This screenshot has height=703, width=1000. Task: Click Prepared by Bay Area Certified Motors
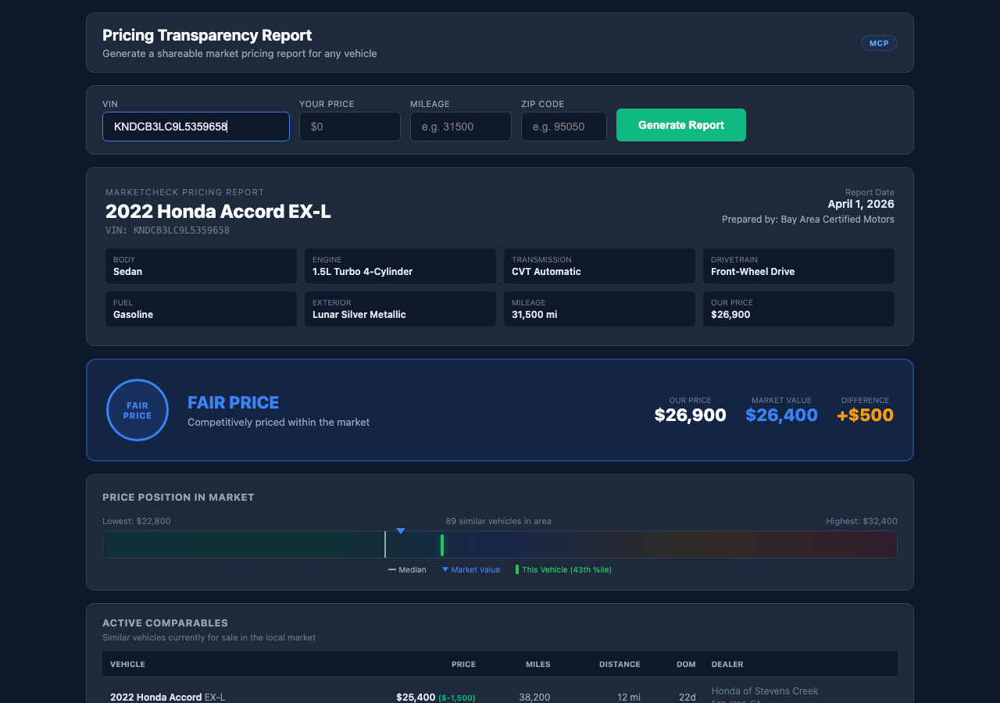point(808,219)
